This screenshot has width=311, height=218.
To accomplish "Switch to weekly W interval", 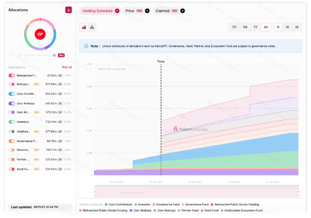I will [287, 27].
